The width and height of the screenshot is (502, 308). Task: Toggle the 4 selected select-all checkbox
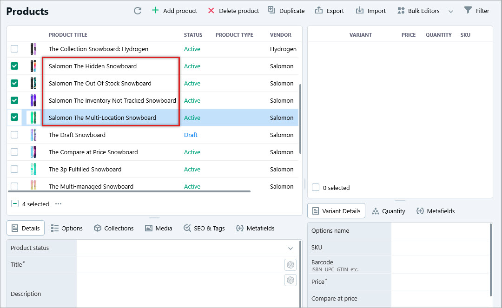click(15, 204)
